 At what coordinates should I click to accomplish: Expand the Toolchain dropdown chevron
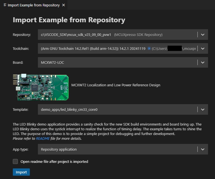203,49
